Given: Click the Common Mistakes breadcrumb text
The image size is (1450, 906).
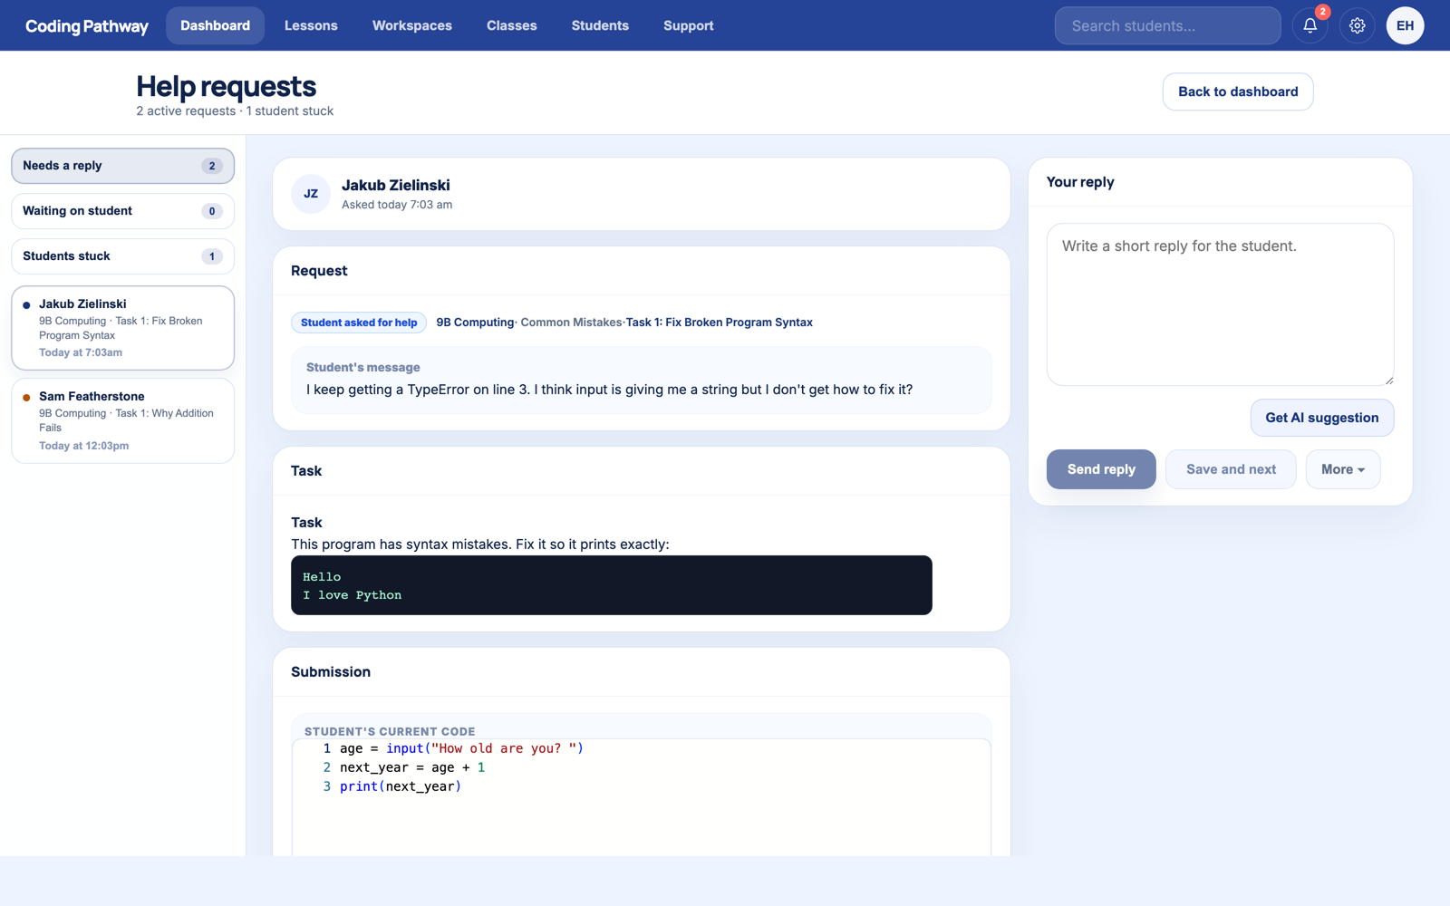Looking at the screenshot, I should [x=571, y=323].
